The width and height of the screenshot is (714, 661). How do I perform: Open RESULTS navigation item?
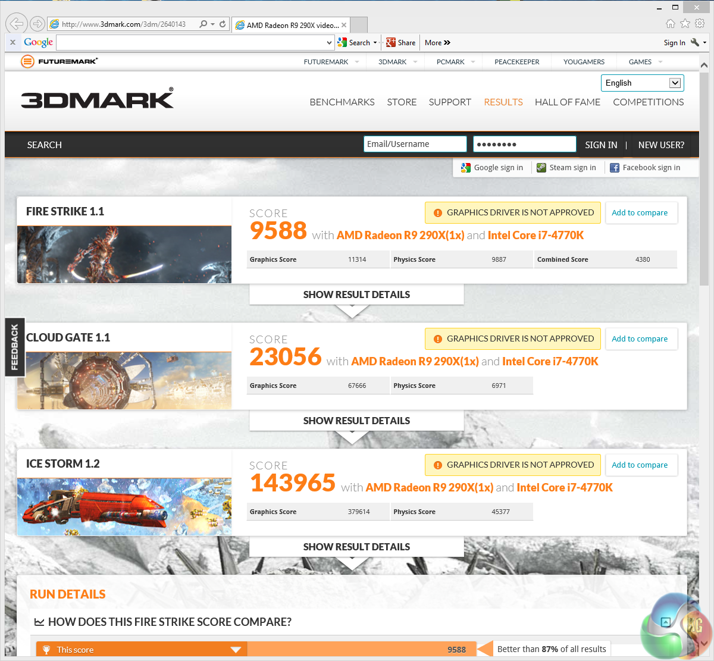[x=503, y=102]
